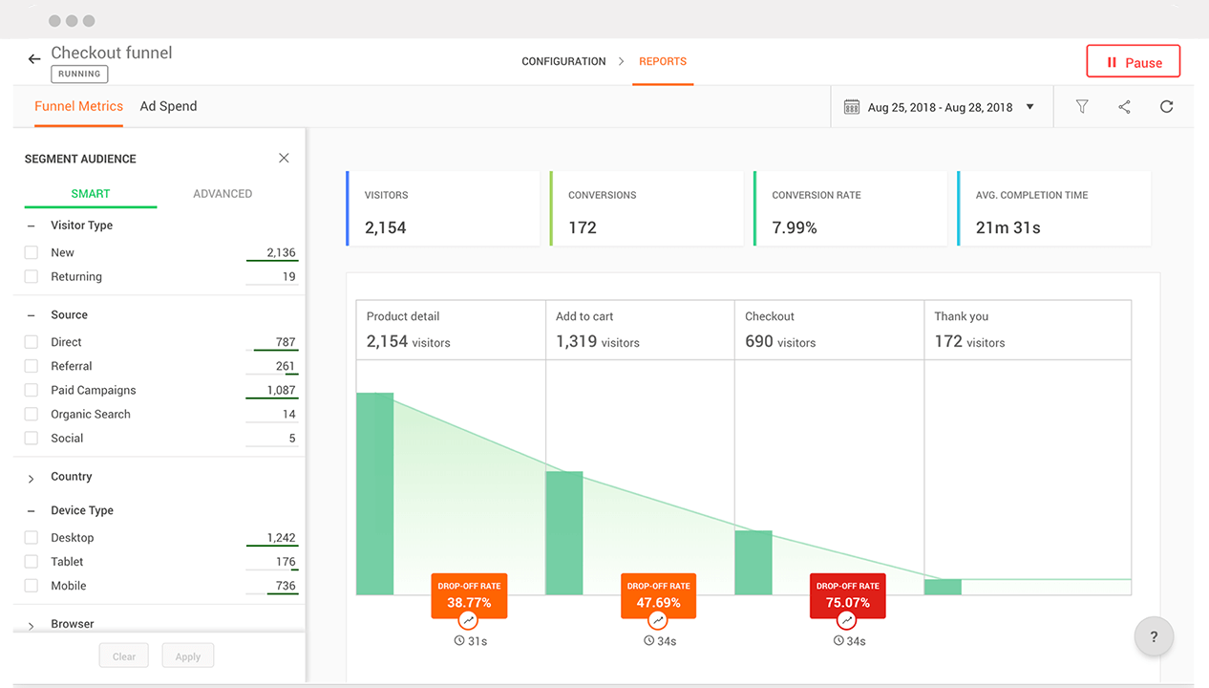Click the Product detail step header
Viewport: 1209px width, 688px height.
coord(451,330)
